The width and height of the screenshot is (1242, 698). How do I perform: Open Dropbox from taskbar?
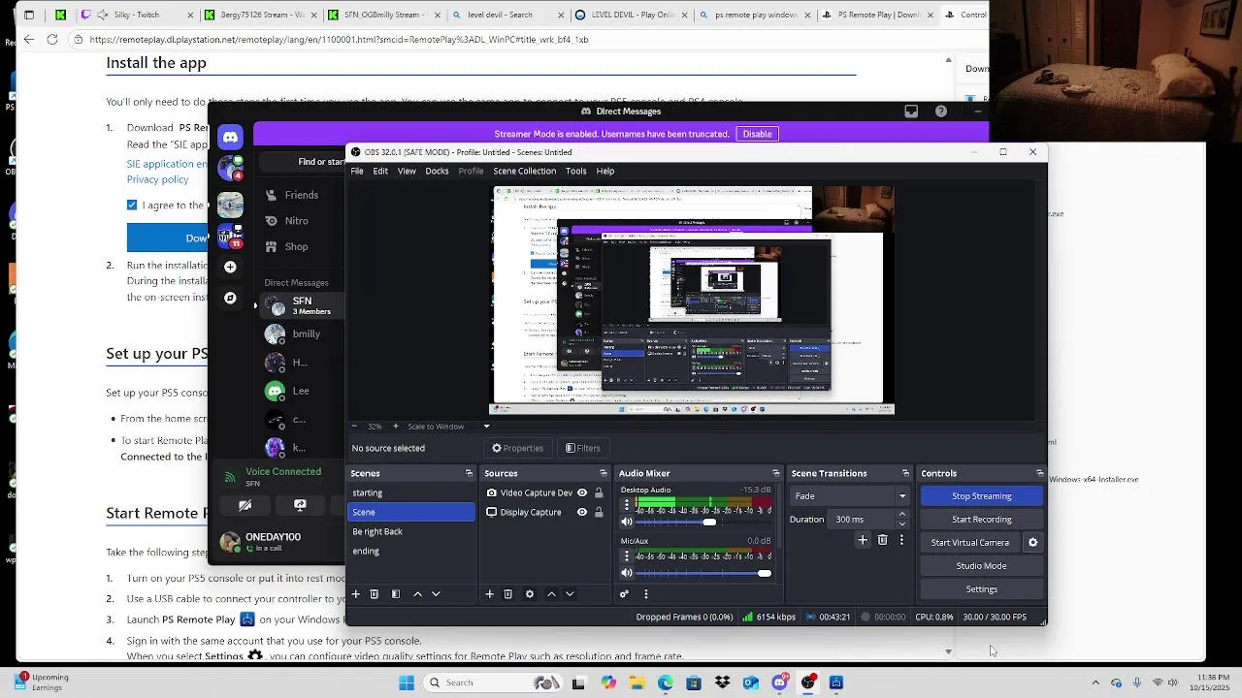722,682
